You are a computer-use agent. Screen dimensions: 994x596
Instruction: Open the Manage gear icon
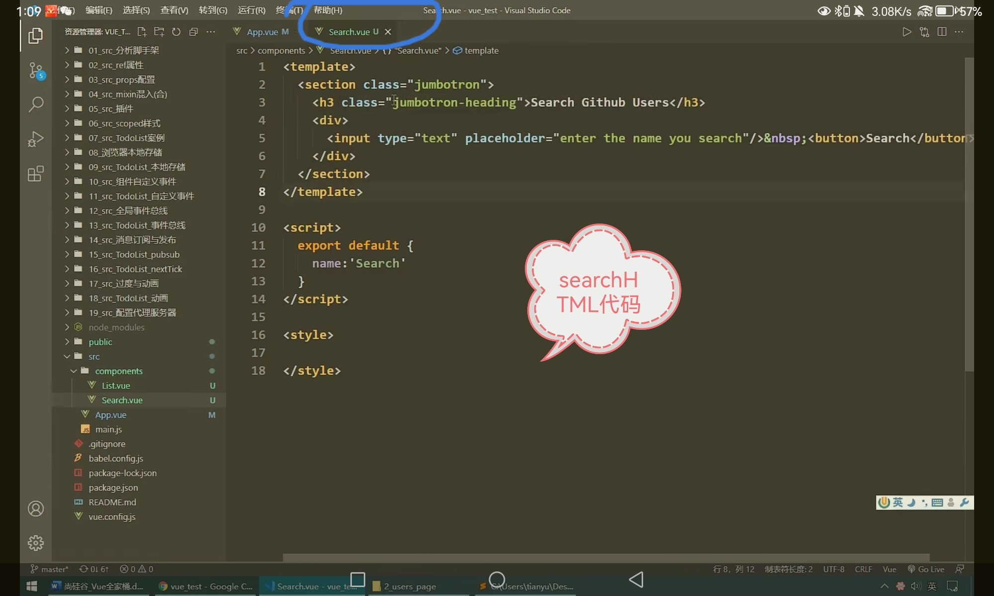click(x=36, y=543)
